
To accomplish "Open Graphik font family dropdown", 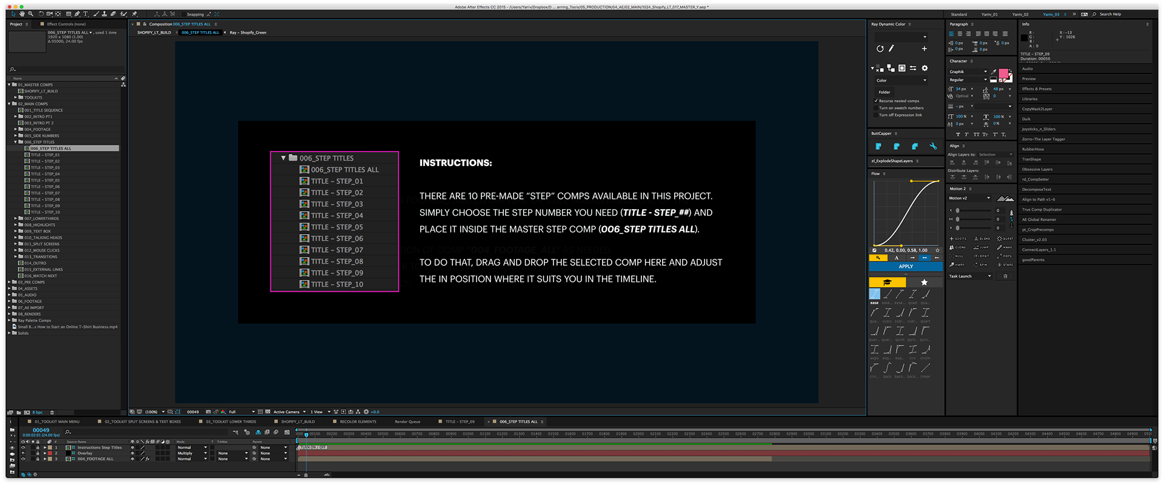I will point(968,72).
